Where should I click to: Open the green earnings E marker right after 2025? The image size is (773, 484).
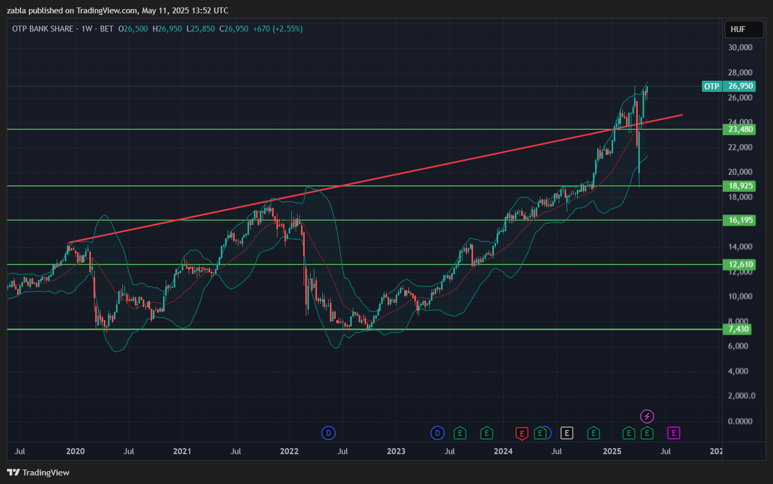pos(629,433)
